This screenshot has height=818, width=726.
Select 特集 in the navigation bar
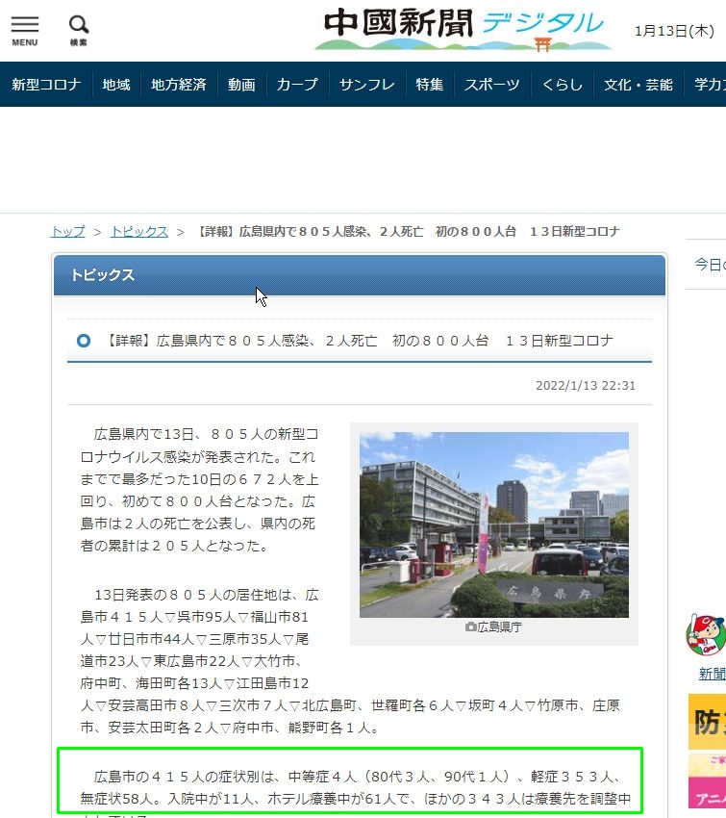(430, 85)
